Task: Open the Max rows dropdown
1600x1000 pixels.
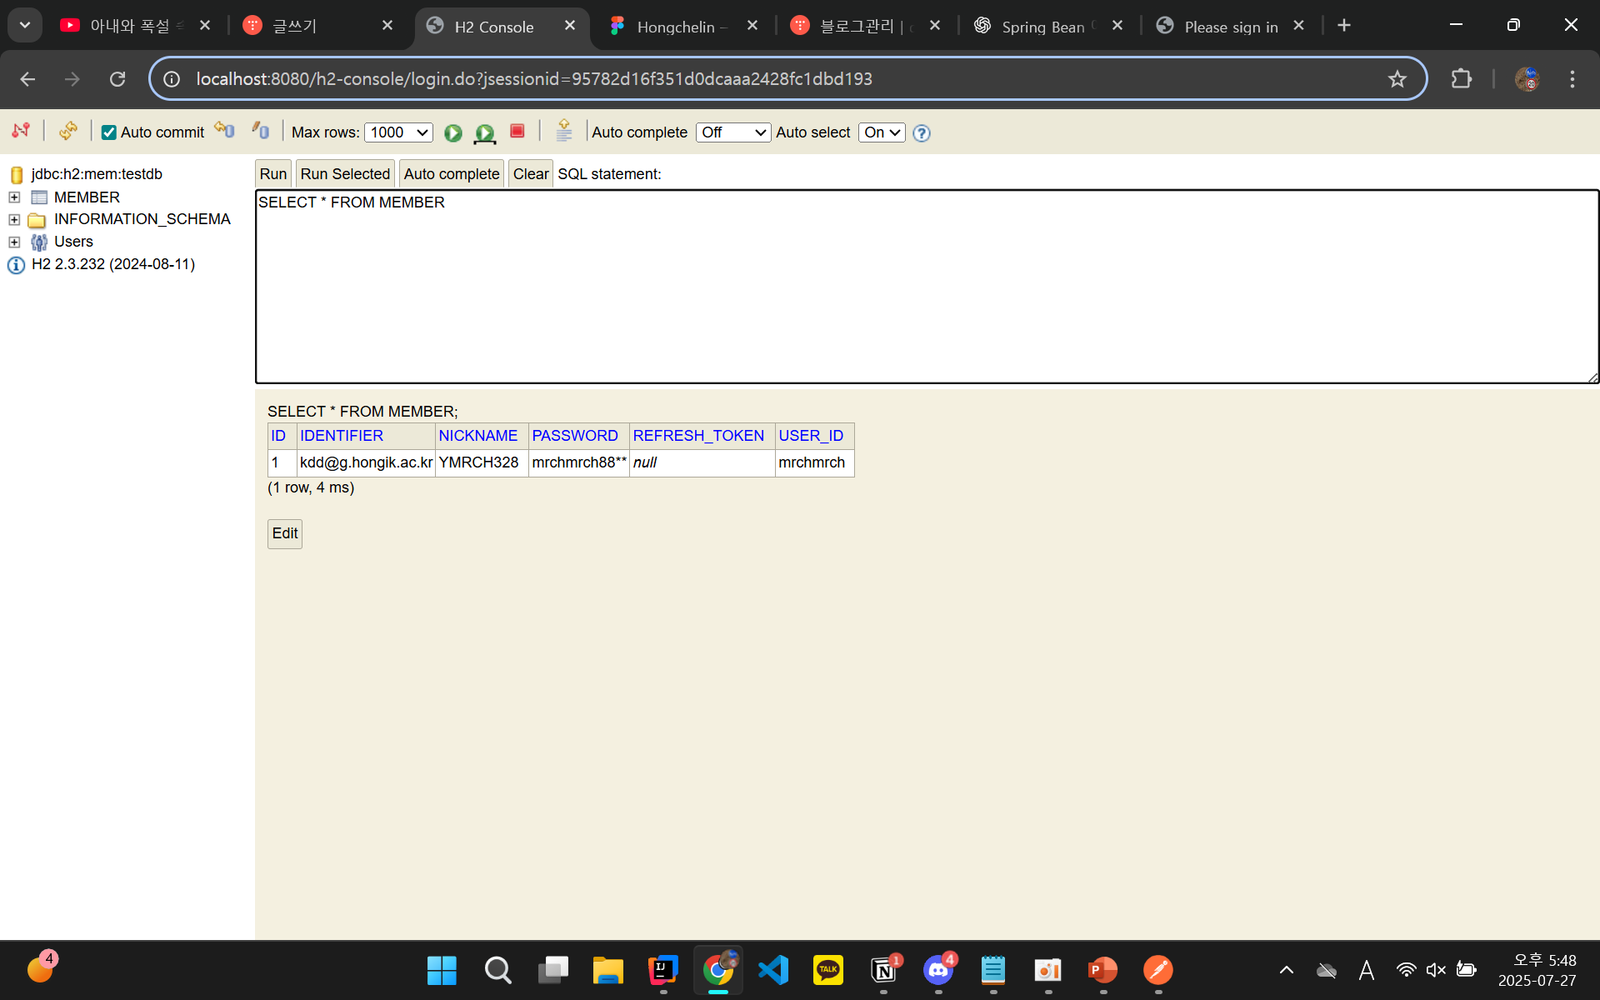Action: pyautogui.click(x=398, y=132)
